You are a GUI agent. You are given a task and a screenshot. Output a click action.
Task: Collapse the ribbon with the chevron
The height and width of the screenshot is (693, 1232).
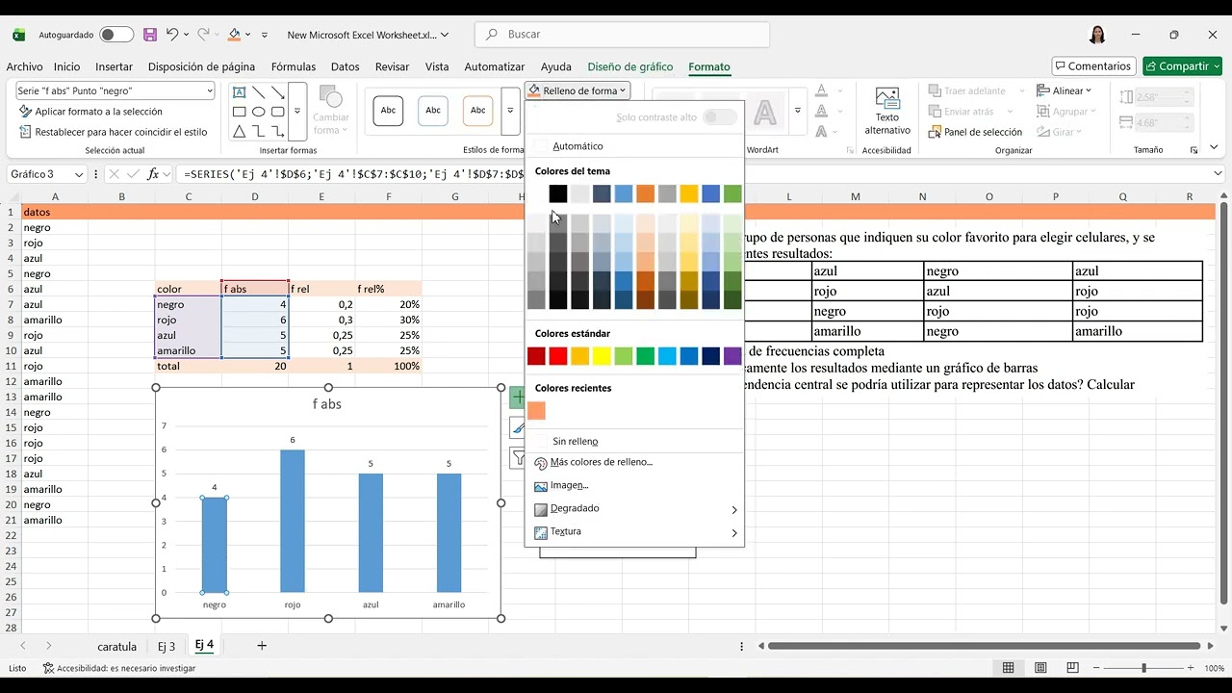[x=1214, y=148]
